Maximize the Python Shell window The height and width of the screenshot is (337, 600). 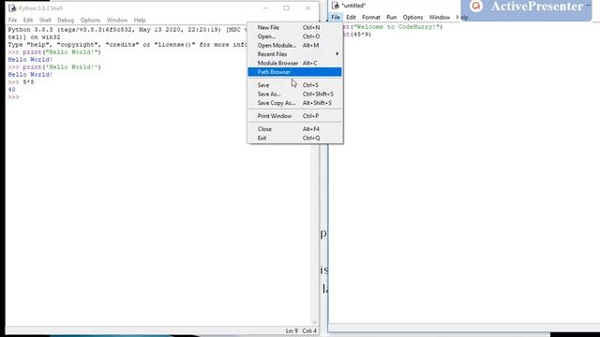[286, 8]
